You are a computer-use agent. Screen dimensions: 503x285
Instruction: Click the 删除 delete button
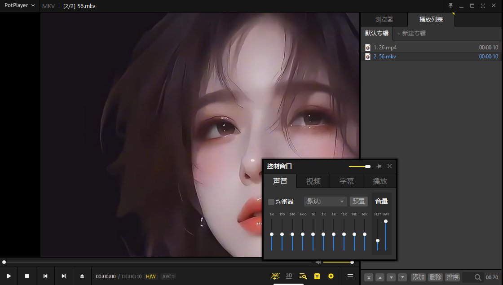coord(435,277)
